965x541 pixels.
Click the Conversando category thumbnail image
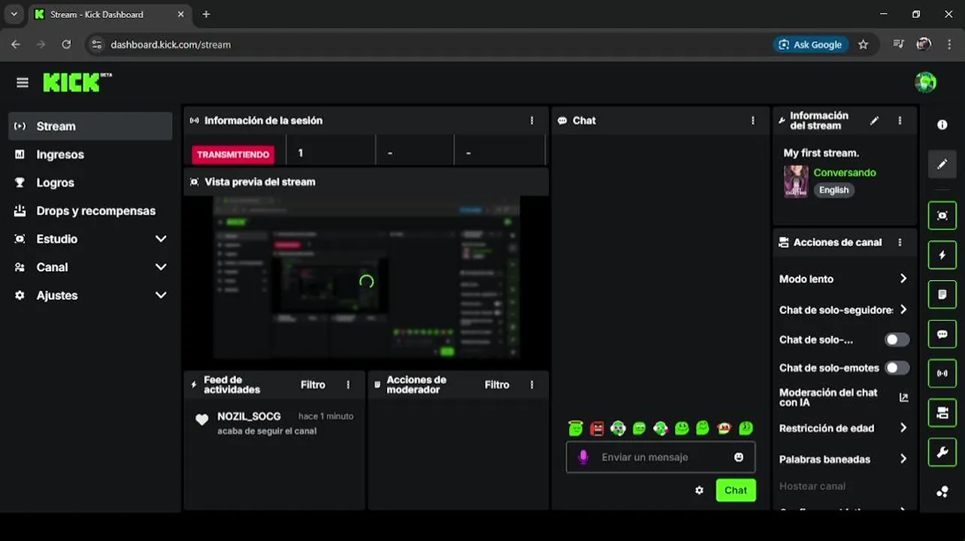click(x=796, y=181)
